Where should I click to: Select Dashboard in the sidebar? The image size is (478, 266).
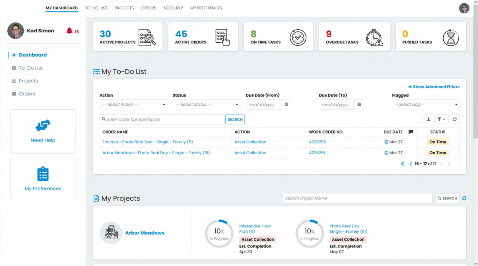point(33,55)
